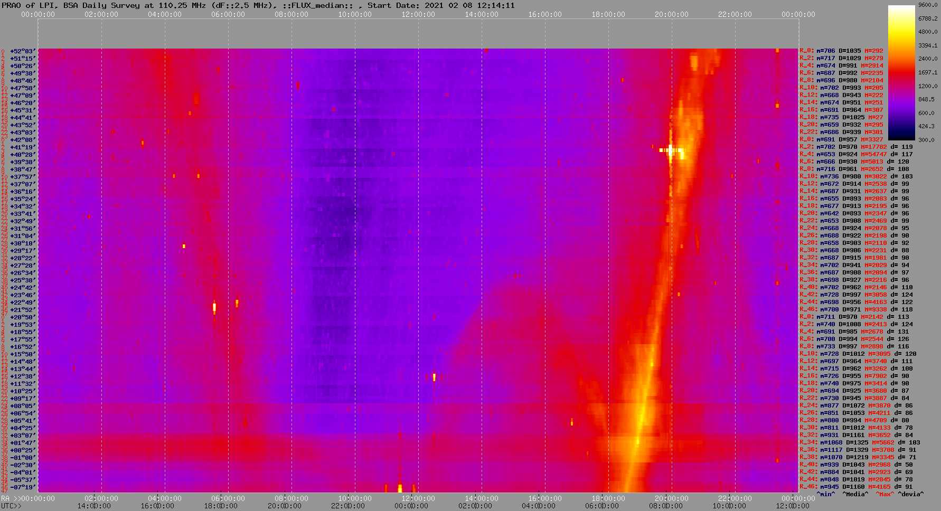941x511 pixels.
Task: Click the +01°47' declination label
Action: (22, 443)
